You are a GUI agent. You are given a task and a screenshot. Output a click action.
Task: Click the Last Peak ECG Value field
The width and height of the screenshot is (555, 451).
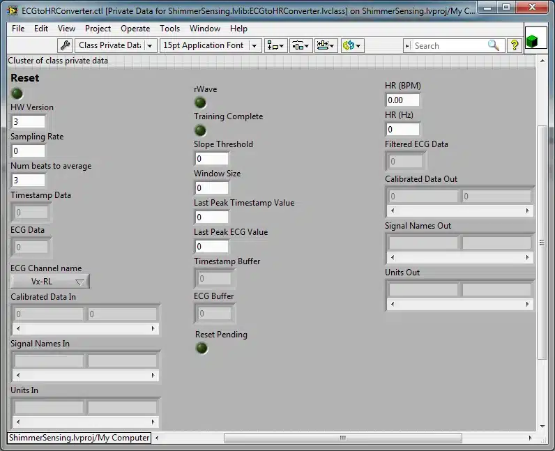212,246
